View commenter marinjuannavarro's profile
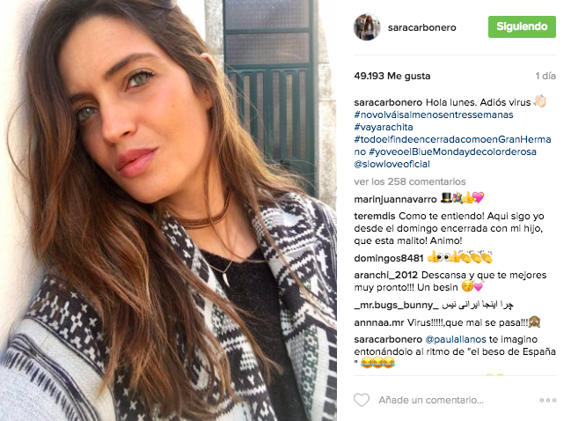 tap(395, 199)
